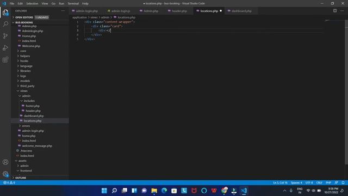Click Ln 3, Col 16 in status bar
The height and width of the screenshot is (196, 348).
coord(280,182)
